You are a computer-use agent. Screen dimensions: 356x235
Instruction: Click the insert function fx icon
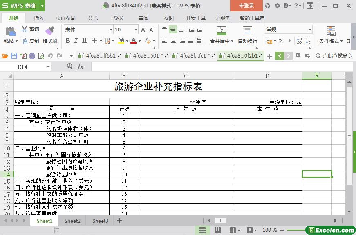80,67
